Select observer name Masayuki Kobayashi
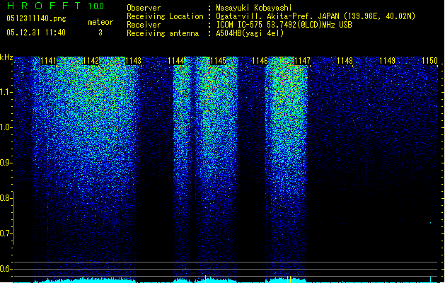The height and width of the screenshot is (283, 445). click(254, 8)
